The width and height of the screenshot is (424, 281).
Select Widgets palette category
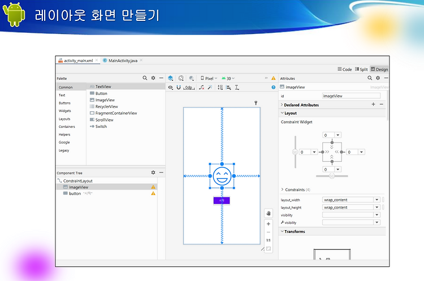[x=65, y=111]
